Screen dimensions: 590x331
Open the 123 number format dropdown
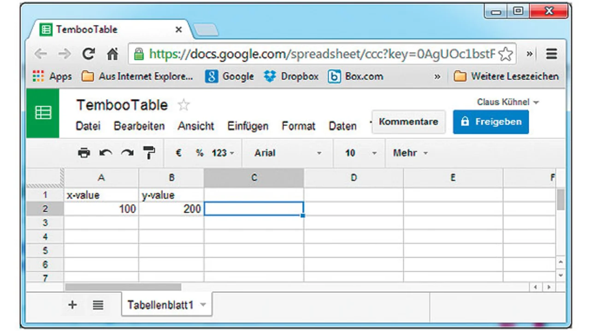point(223,153)
